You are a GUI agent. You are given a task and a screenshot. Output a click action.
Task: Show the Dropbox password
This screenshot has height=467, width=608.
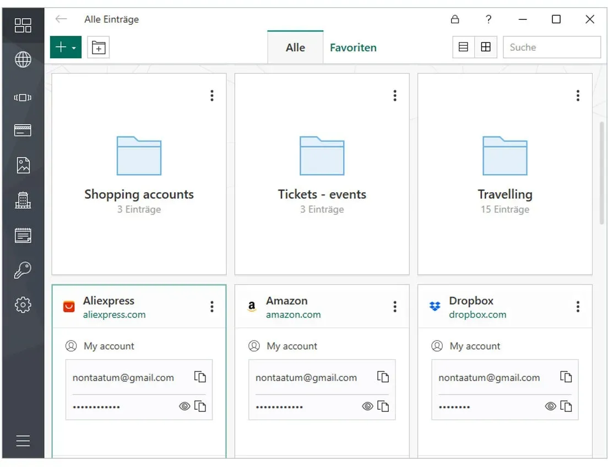(551, 406)
